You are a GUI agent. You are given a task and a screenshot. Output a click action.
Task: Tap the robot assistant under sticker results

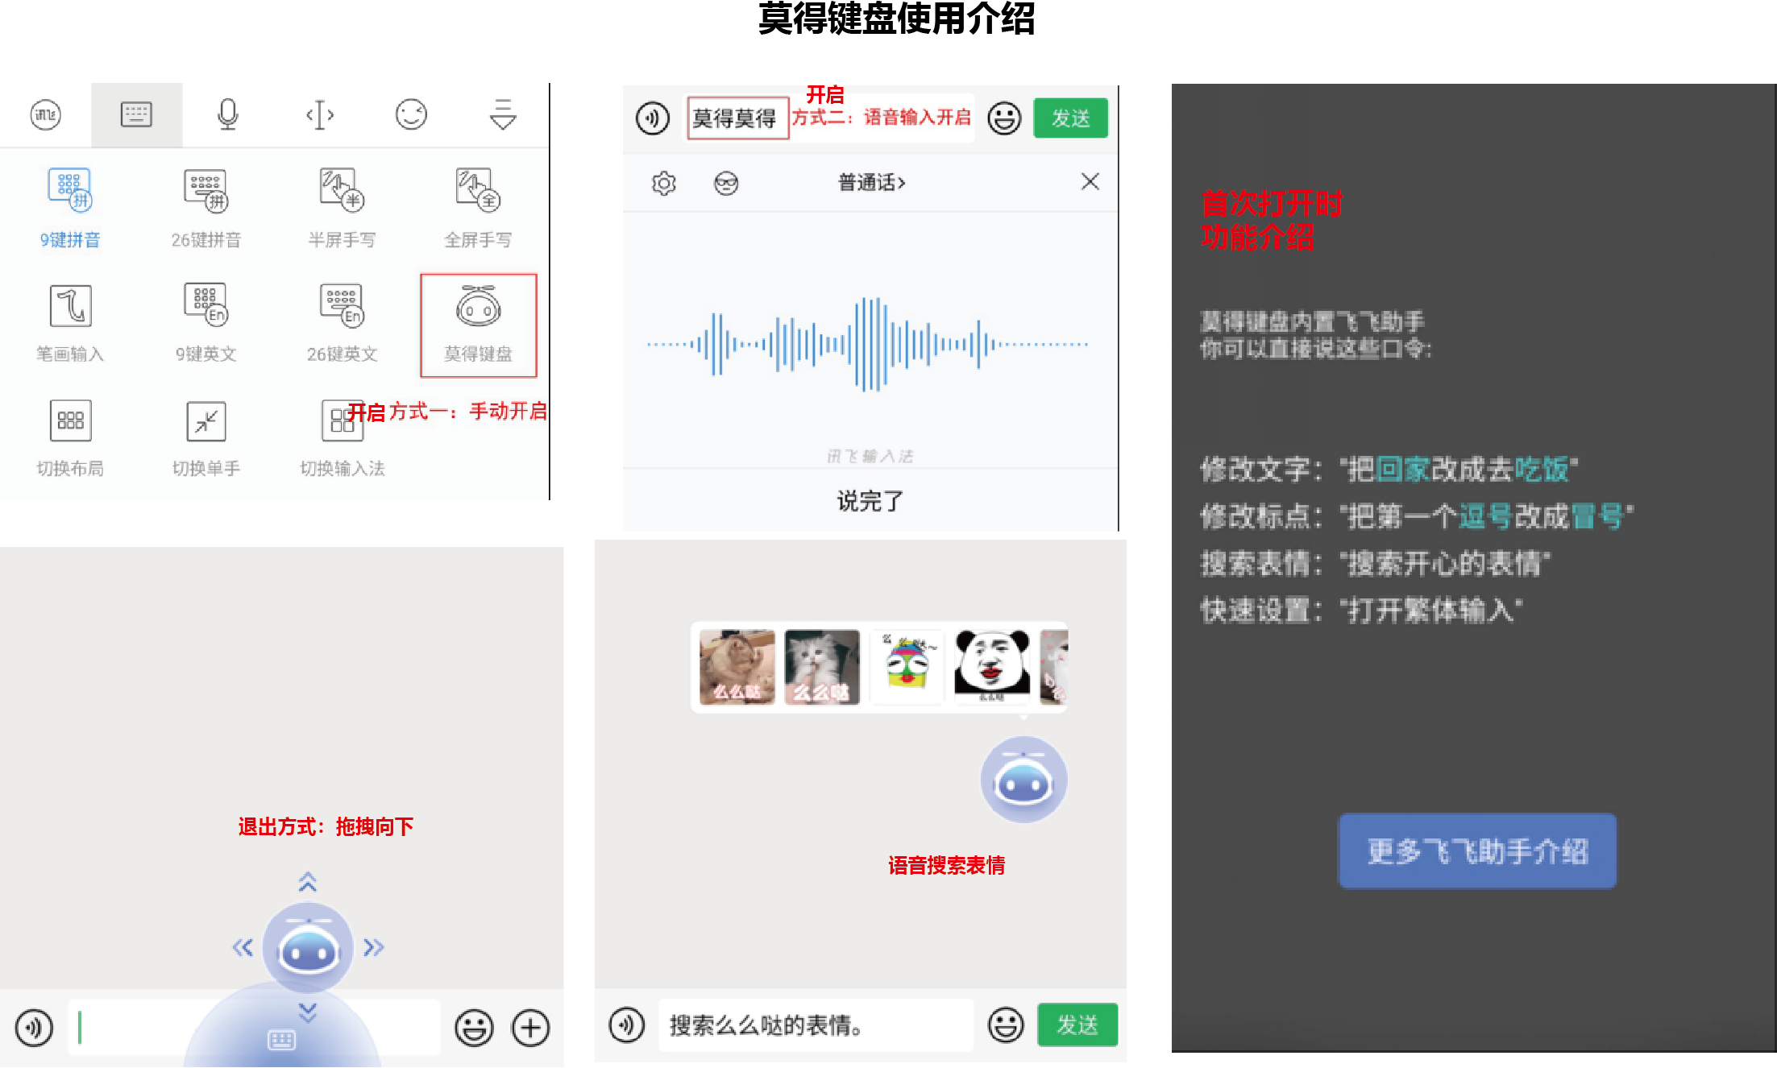pos(1023,780)
